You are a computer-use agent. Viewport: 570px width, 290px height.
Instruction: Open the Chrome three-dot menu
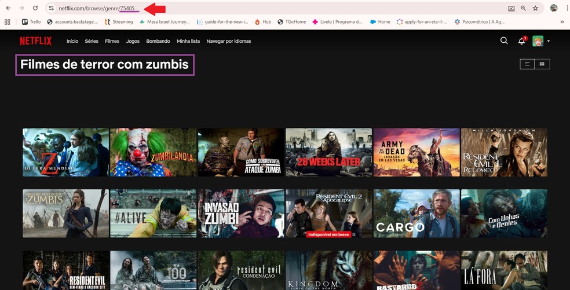click(568, 8)
